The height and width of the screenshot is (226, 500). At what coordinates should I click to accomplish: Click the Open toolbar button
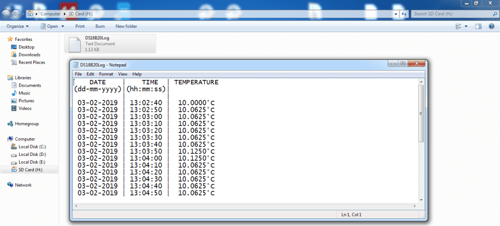pyautogui.click(x=49, y=26)
